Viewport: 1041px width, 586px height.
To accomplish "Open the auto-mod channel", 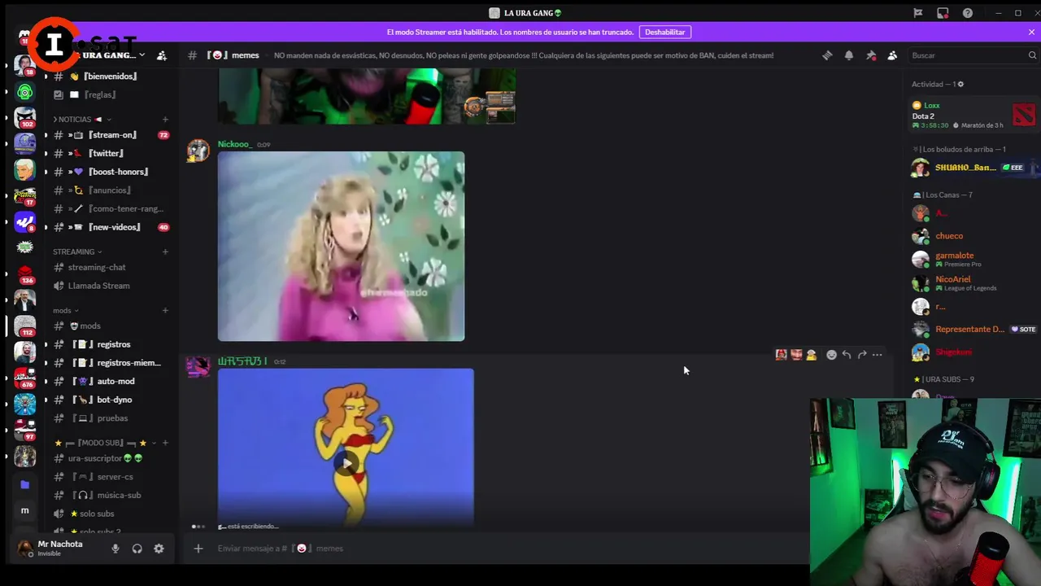I will coord(110,381).
